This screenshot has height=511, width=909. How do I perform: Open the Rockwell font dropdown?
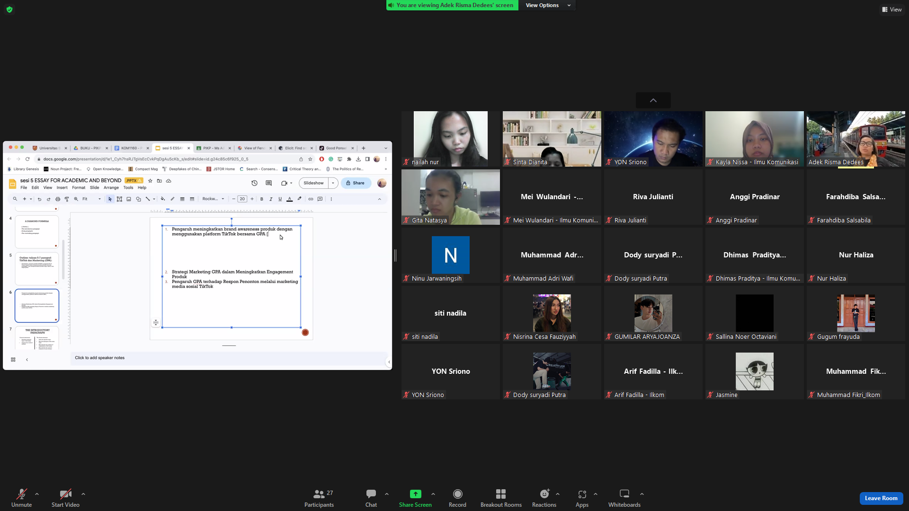click(213, 199)
